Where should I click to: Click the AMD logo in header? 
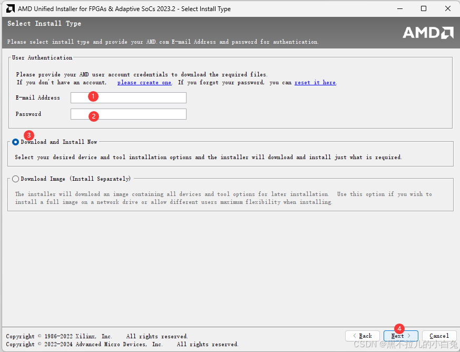[428, 33]
